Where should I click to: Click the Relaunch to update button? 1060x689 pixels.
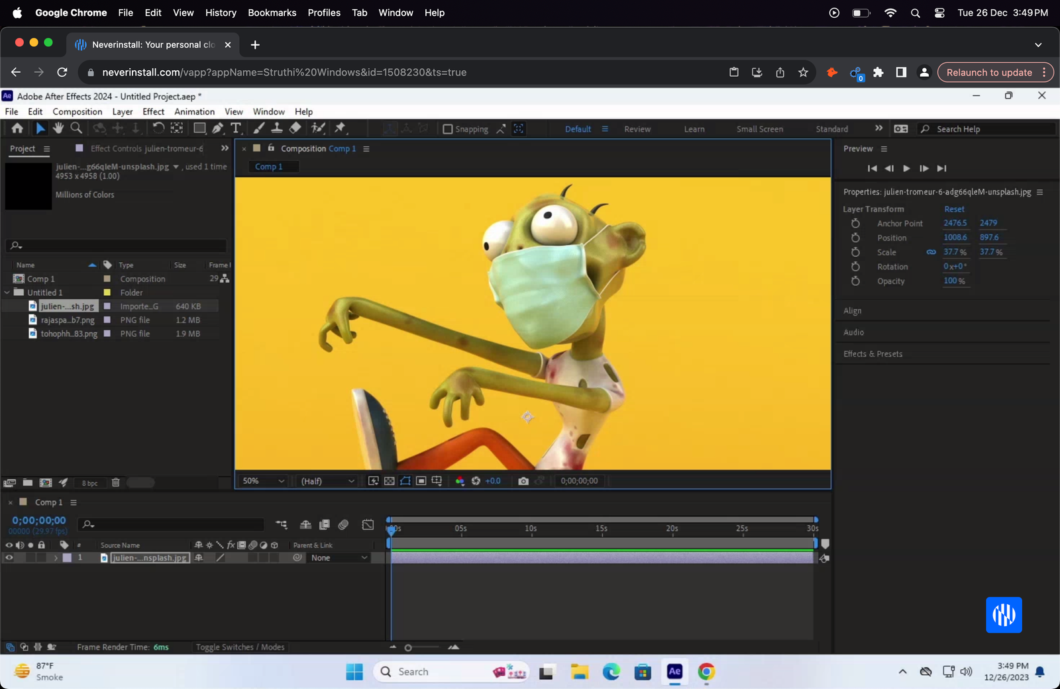988,72
